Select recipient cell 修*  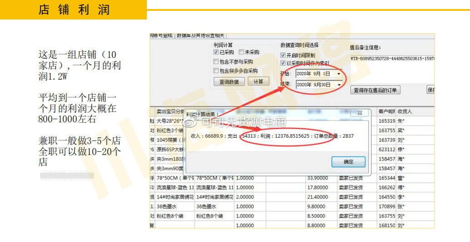pos(415,150)
